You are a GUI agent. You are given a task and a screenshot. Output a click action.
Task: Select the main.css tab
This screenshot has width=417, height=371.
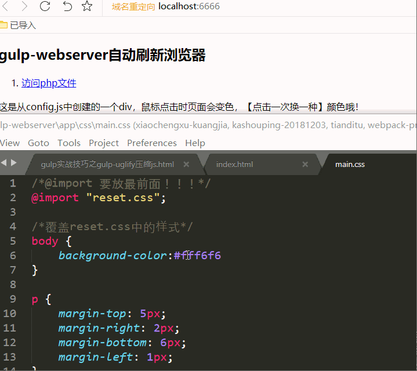(x=350, y=164)
